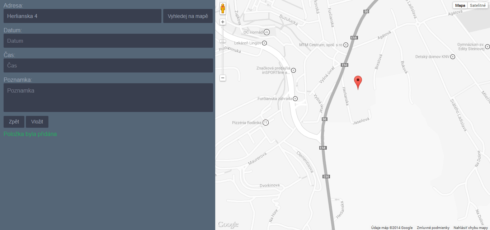
Task: Click the MTM Centrum place icon
Action: tap(346, 45)
